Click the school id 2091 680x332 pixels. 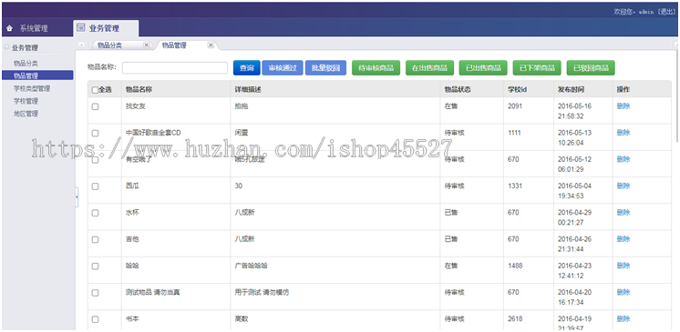pos(515,106)
